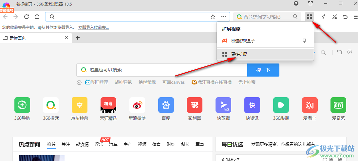Select 更多扩展 in the extensions menu
This screenshot has height=161, width=358.
click(265, 54)
